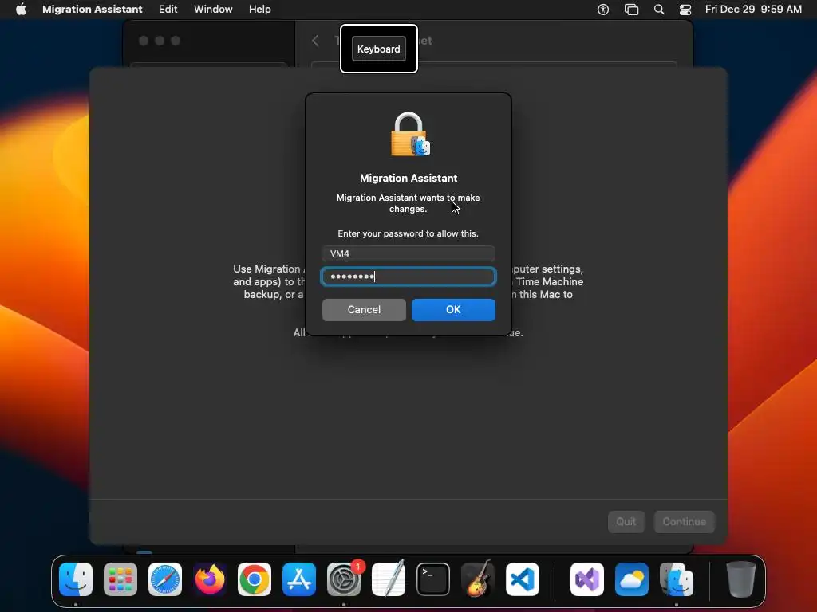Open Control Center in menu bar

[x=685, y=10]
